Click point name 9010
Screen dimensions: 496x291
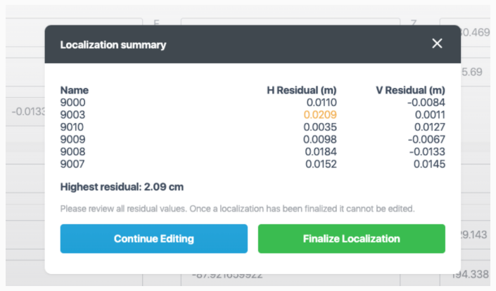point(72,127)
